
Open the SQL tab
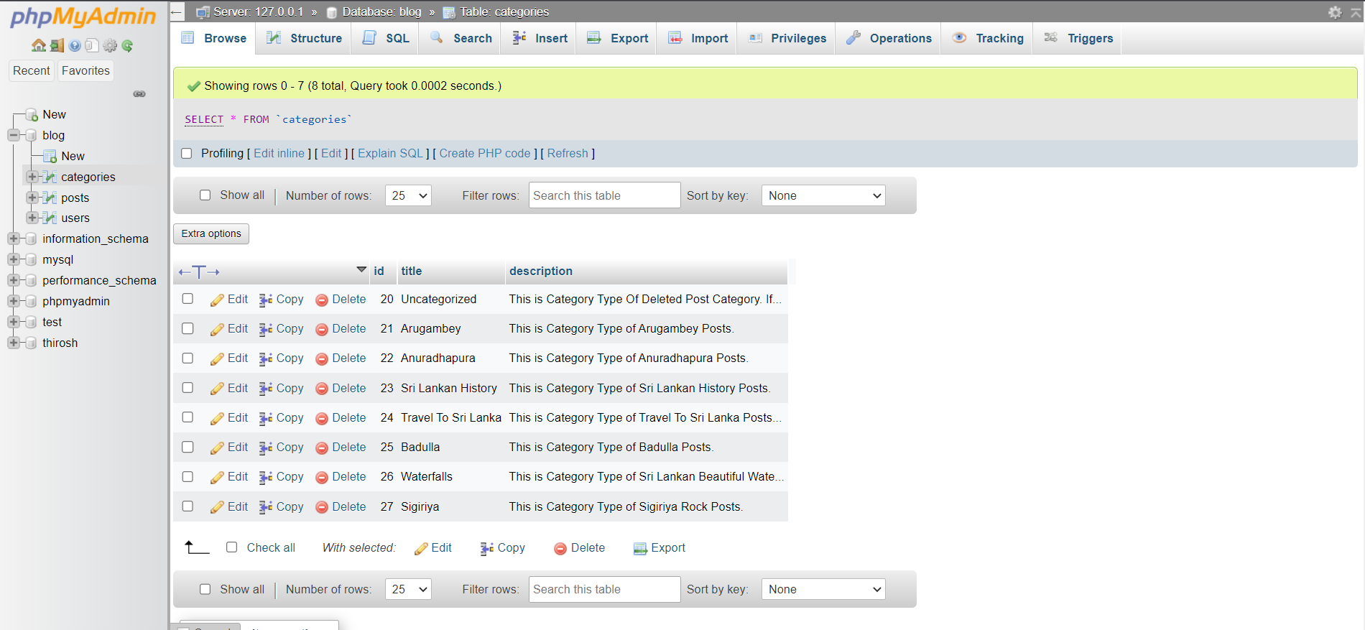(x=386, y=38)
